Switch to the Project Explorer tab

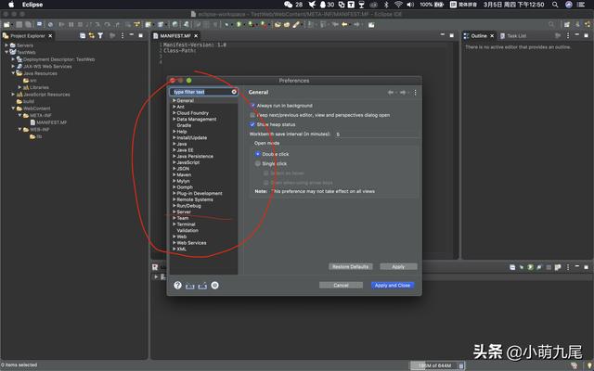[27, 35]
